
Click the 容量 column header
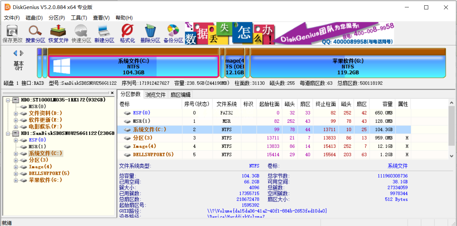[382, 104]
